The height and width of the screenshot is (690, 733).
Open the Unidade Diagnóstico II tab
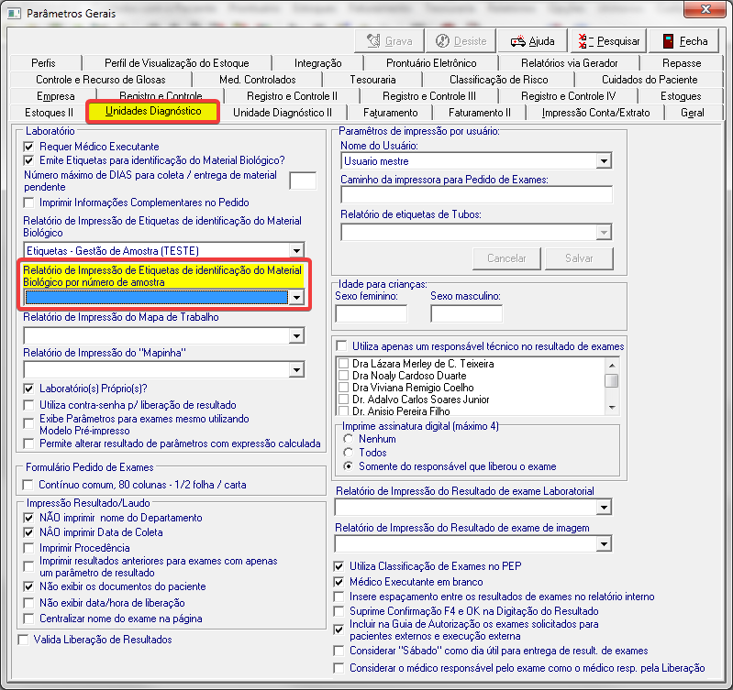click(283, 113)
